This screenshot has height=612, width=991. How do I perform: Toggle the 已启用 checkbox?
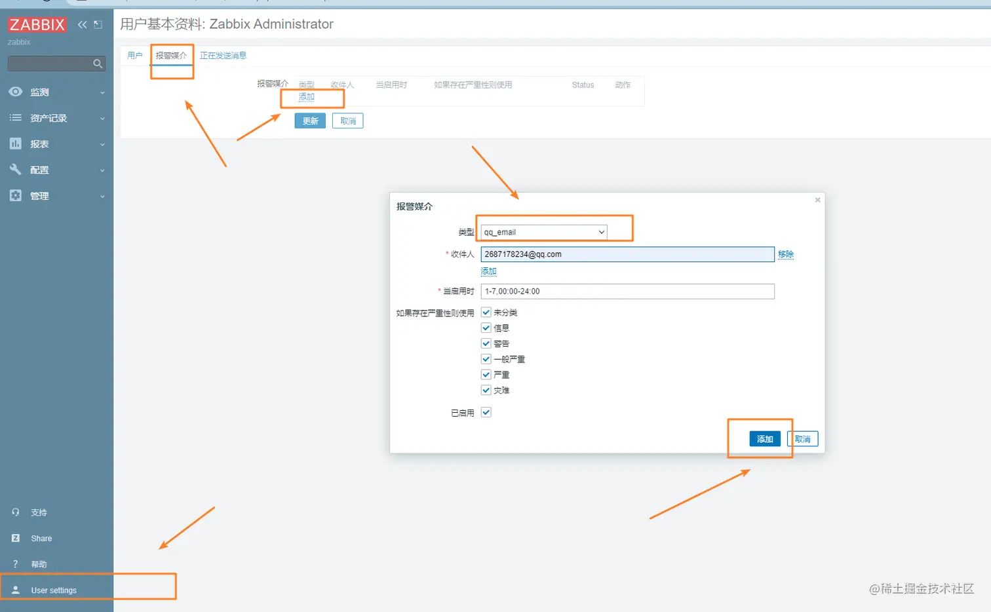[x=486, y=412]
